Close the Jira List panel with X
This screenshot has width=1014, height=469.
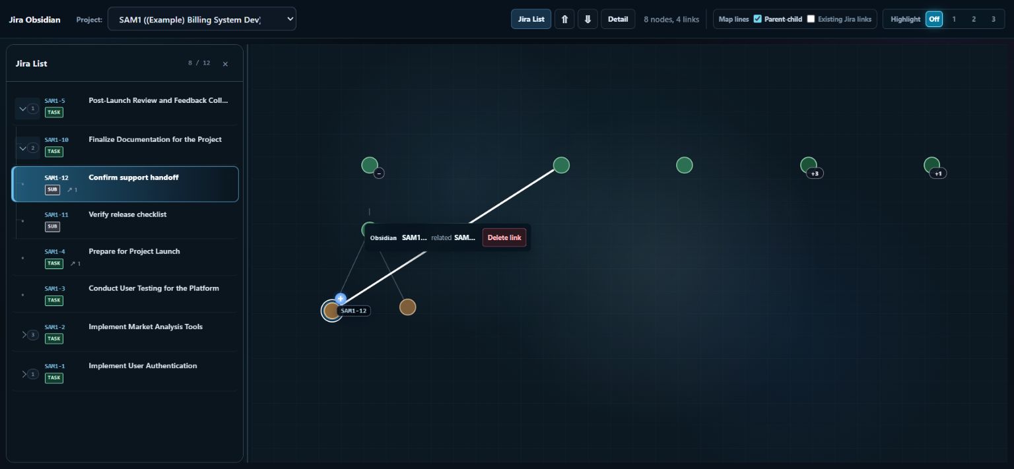(225, 64)
